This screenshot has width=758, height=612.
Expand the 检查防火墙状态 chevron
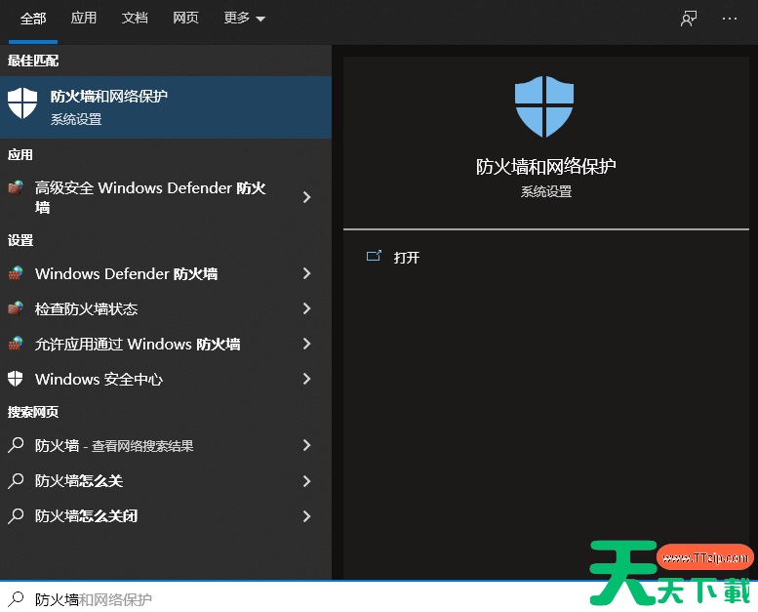[x=306, y=308]
